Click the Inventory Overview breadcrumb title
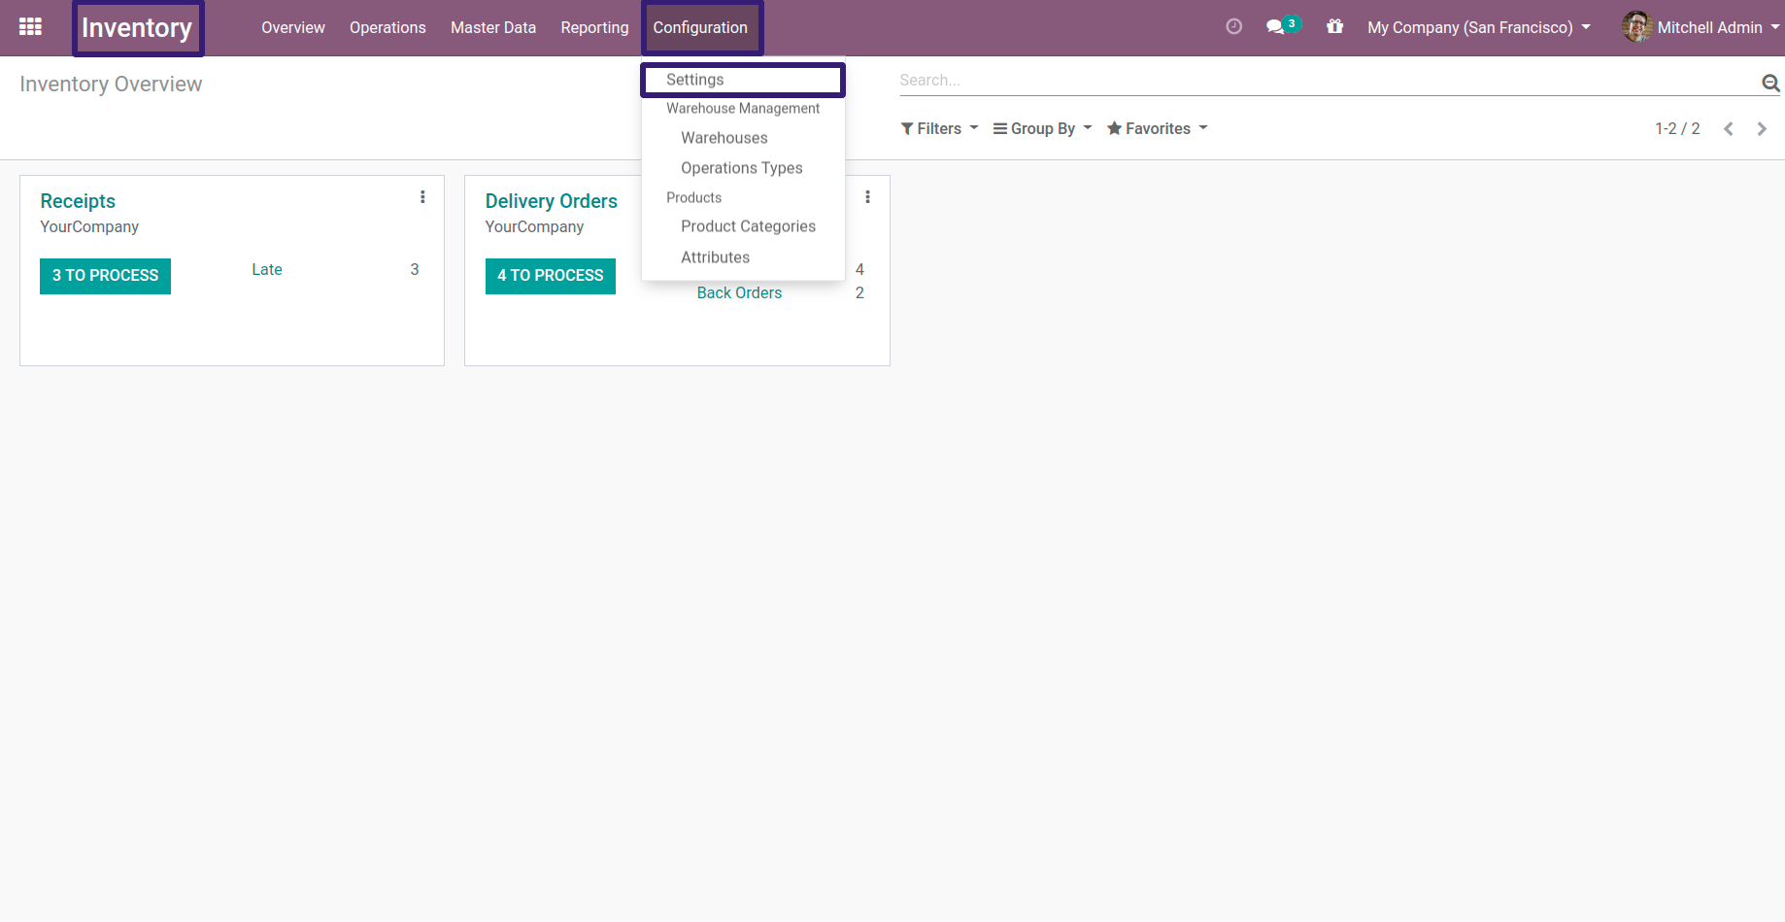The width and height of the screenshot is (1785, 922). pos(111,84)
